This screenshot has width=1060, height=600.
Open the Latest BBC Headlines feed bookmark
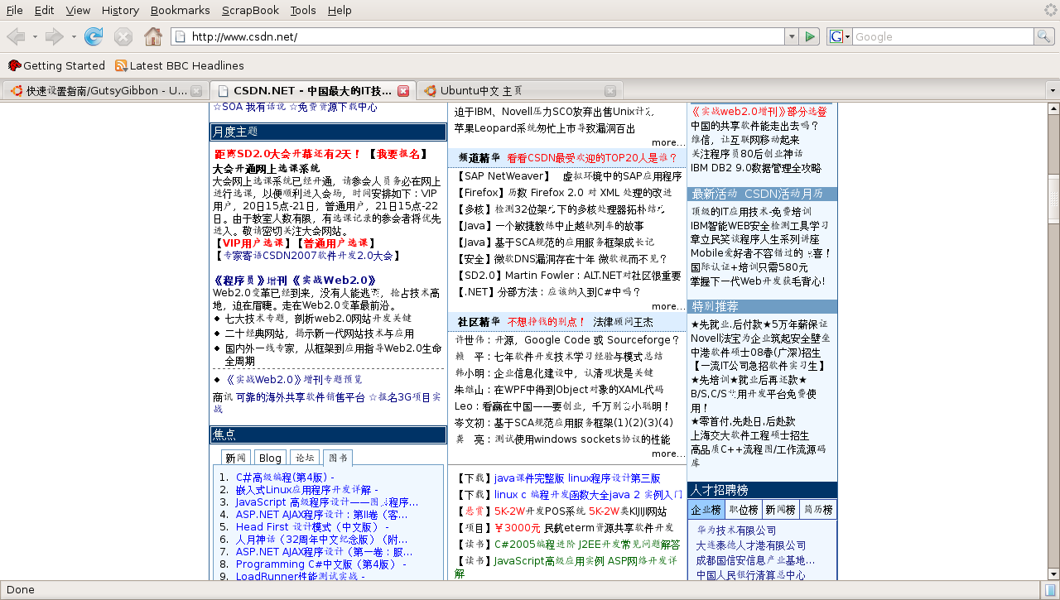click(179, 65)
